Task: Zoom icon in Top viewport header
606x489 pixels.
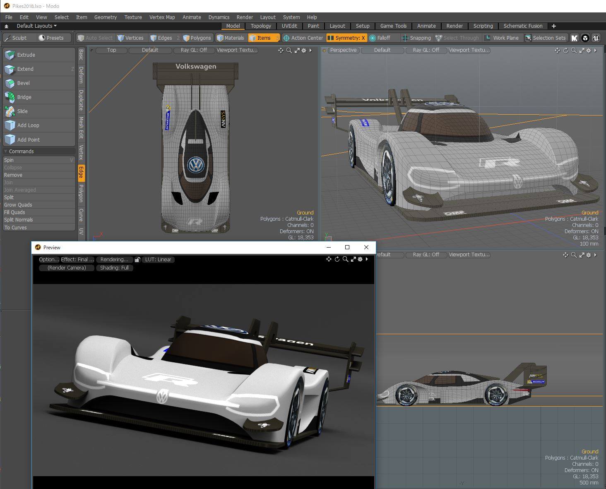Action: pyautogui.click(x=289, y=50)
